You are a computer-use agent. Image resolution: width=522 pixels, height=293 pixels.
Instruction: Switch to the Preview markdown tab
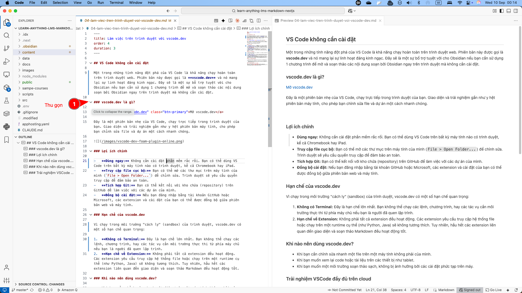[328, 21]
